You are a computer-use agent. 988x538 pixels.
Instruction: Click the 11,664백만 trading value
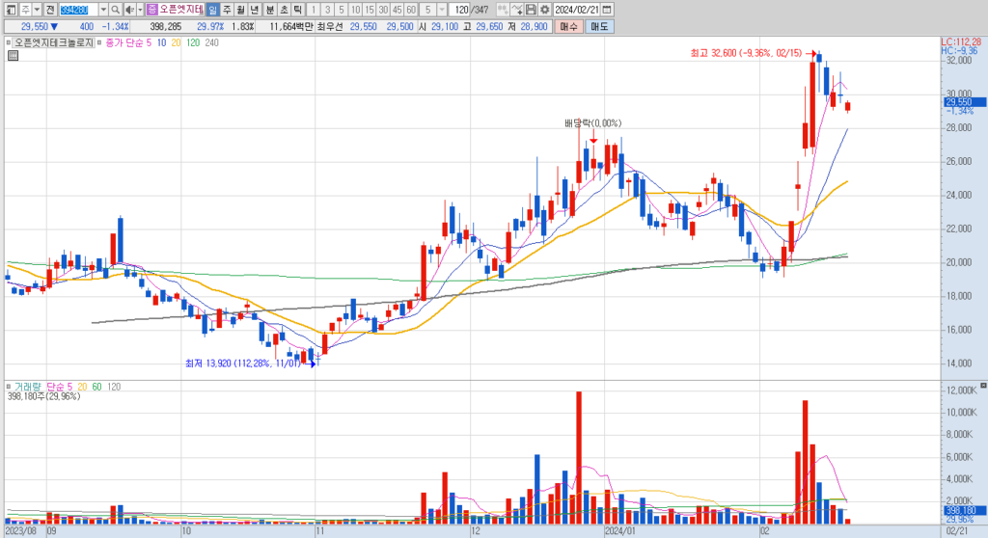pyautogui.click(x=291, y=26)
